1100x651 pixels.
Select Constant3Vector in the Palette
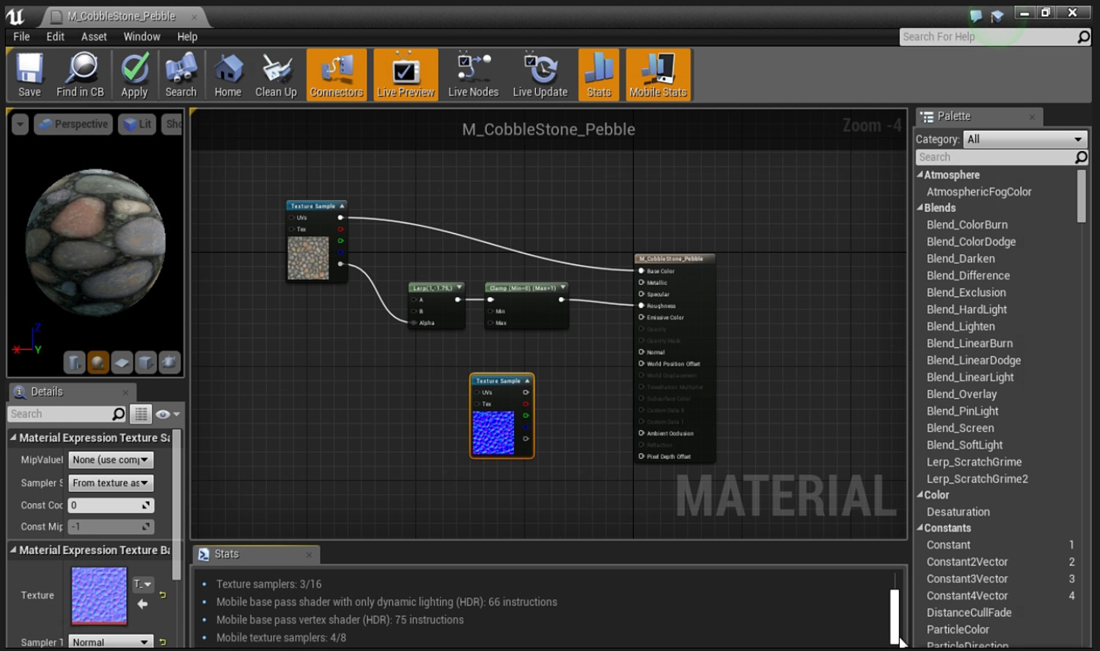pos(967,579)
